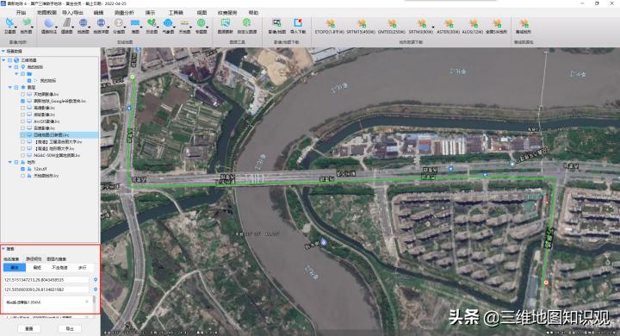
Task: Click the 导出 (export) button
Action: tap(70, 328)
